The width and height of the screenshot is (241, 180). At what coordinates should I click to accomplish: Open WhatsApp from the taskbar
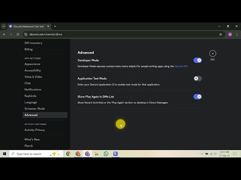coord(106,154)
